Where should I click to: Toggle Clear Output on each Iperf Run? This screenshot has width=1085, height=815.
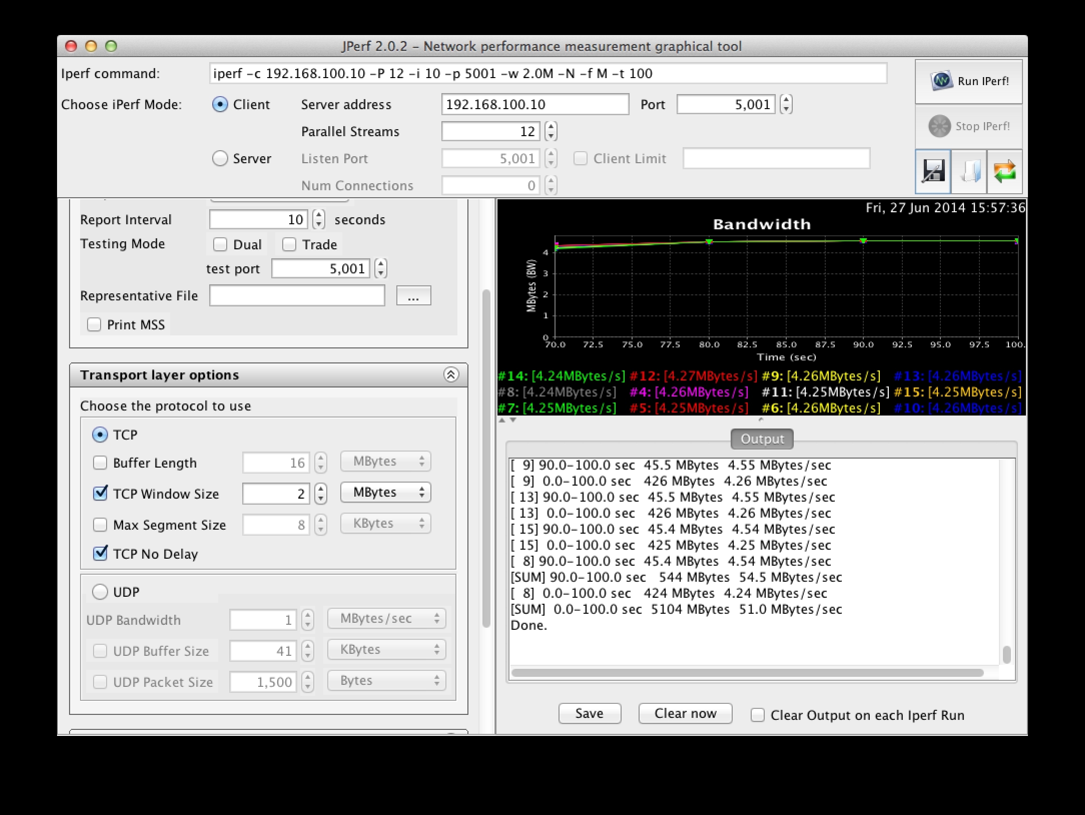758,715
